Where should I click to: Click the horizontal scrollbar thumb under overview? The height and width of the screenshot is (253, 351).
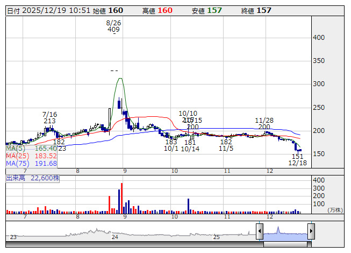285,245
